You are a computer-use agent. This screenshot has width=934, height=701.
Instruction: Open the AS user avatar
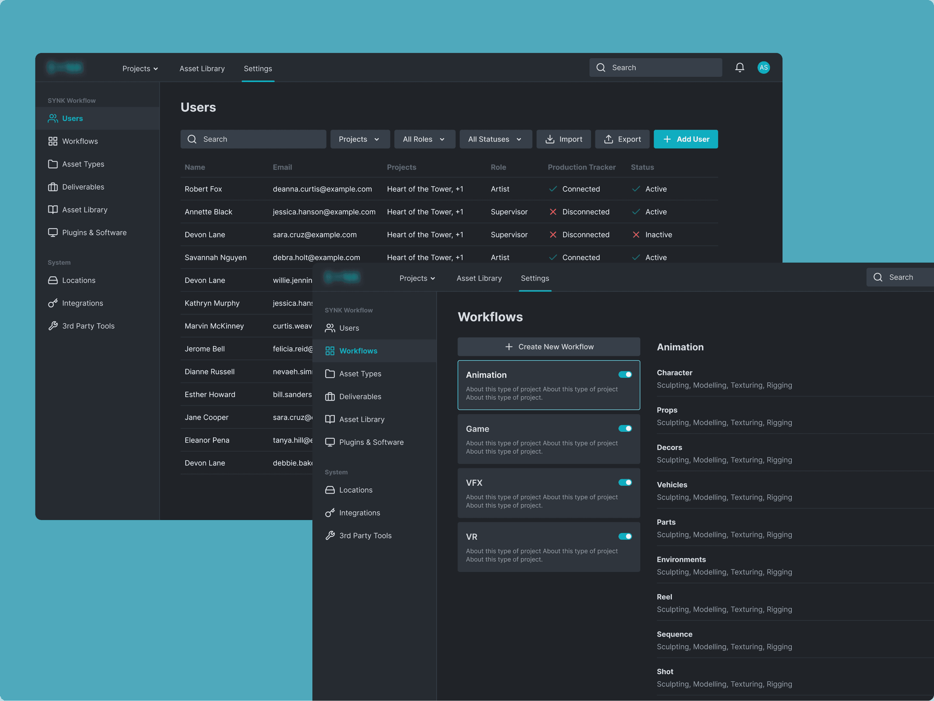tap(763, 68)
